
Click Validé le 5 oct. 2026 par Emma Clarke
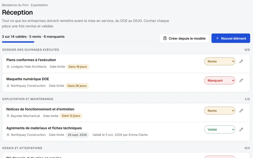pos(120,135)
